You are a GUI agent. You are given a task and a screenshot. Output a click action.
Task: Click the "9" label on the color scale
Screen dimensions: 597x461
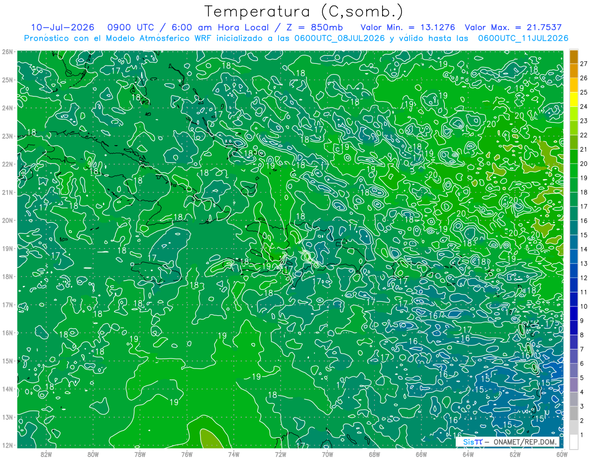pos(582,321)
